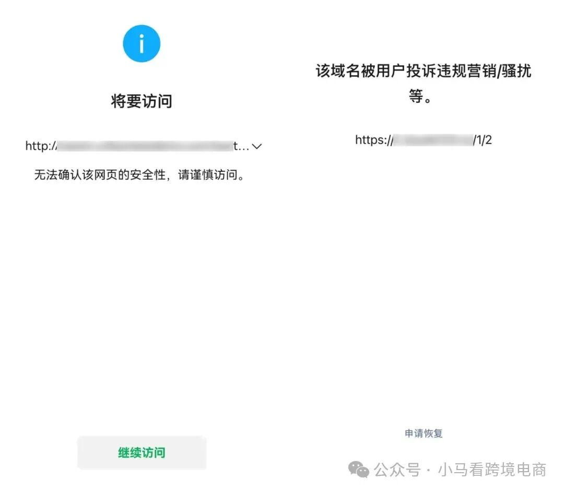Screen dimensions: 564x492
Task: Click 继续访问 to continue to the site
Action: coord(141,452)
